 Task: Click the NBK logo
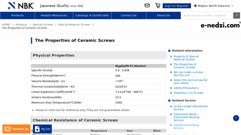click(21, 6)
